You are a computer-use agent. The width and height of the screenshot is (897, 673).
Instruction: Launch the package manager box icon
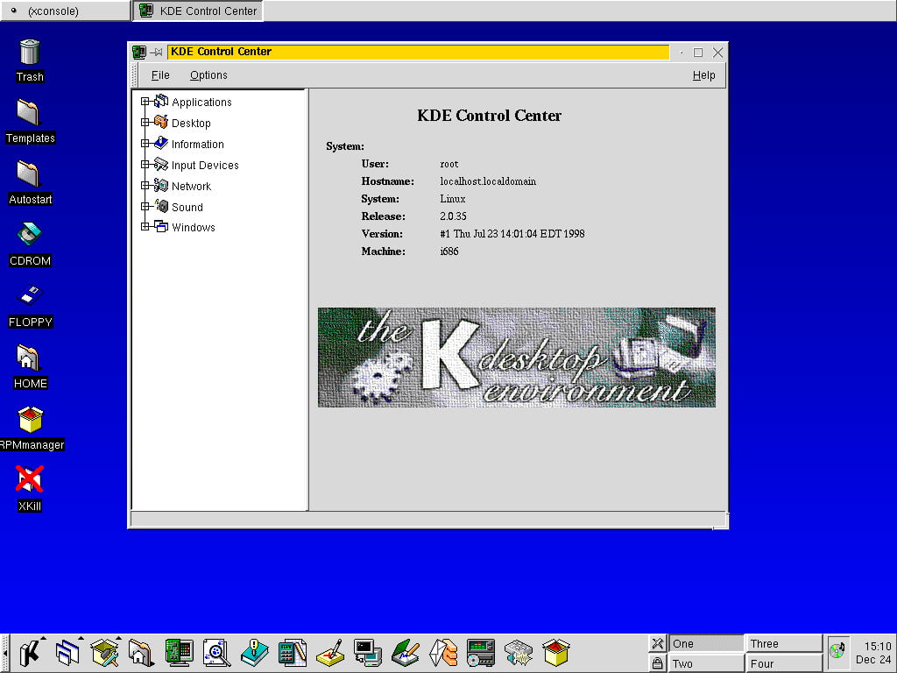[x=556, y=653]
